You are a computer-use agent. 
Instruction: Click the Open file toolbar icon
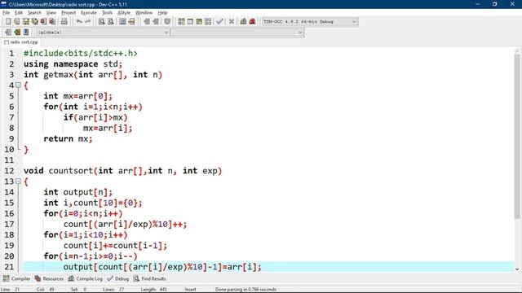tap(16, 22)
